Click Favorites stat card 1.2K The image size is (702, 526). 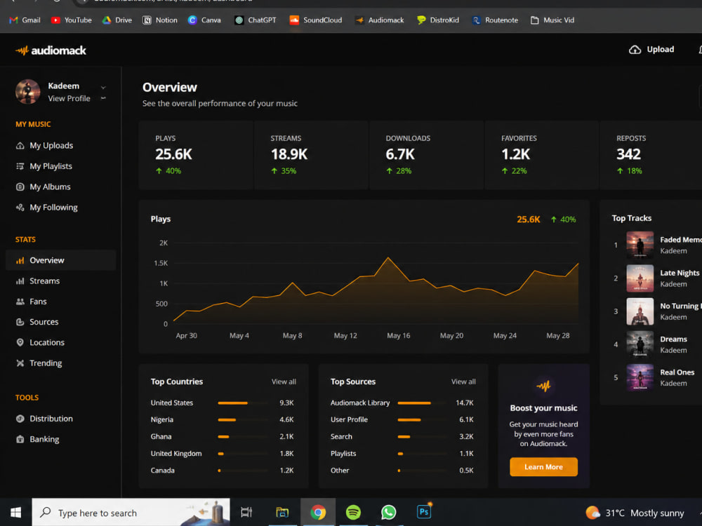[x=542, y=155]
